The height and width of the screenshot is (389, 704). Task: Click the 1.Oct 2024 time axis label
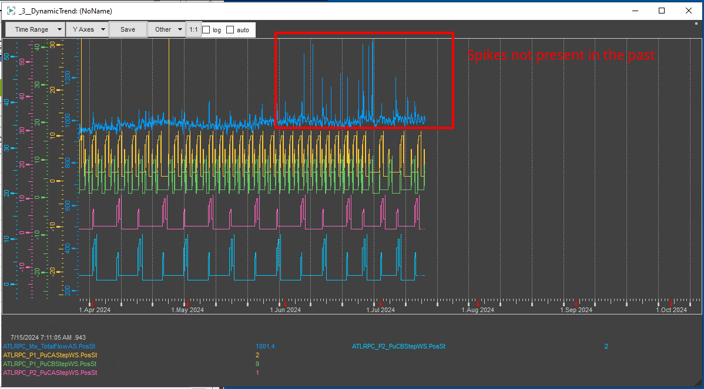click(x=672, y=310)
